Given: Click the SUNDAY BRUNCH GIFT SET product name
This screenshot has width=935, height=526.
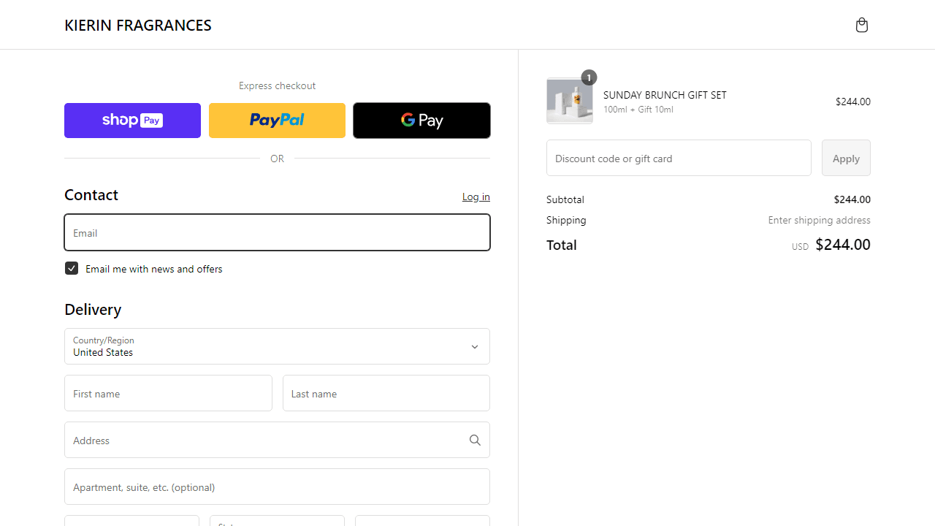Looking at the screenshot, I should (665, 95).
